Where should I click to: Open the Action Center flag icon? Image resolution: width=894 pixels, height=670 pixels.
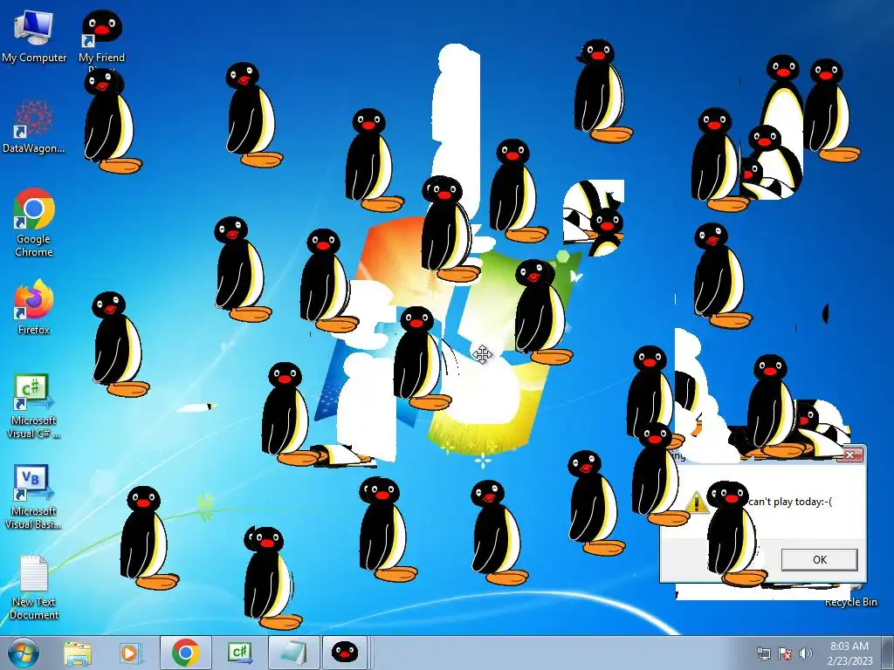coord(785,653)
